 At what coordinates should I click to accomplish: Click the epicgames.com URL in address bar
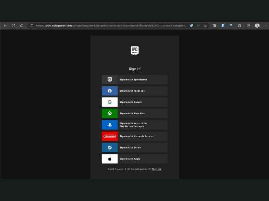coord(110,26)
